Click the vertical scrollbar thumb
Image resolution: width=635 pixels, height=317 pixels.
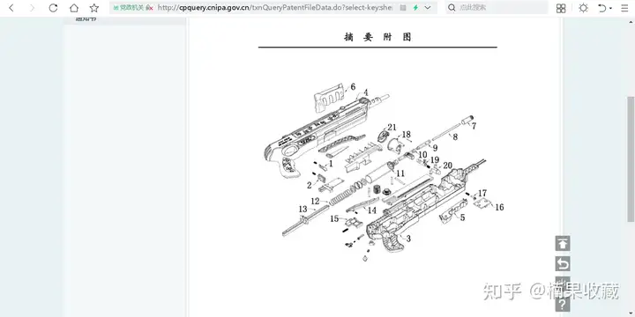point(631,158)
